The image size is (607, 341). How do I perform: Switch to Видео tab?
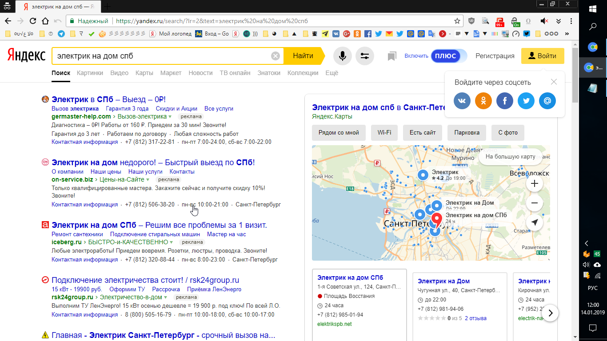[120, 73]
